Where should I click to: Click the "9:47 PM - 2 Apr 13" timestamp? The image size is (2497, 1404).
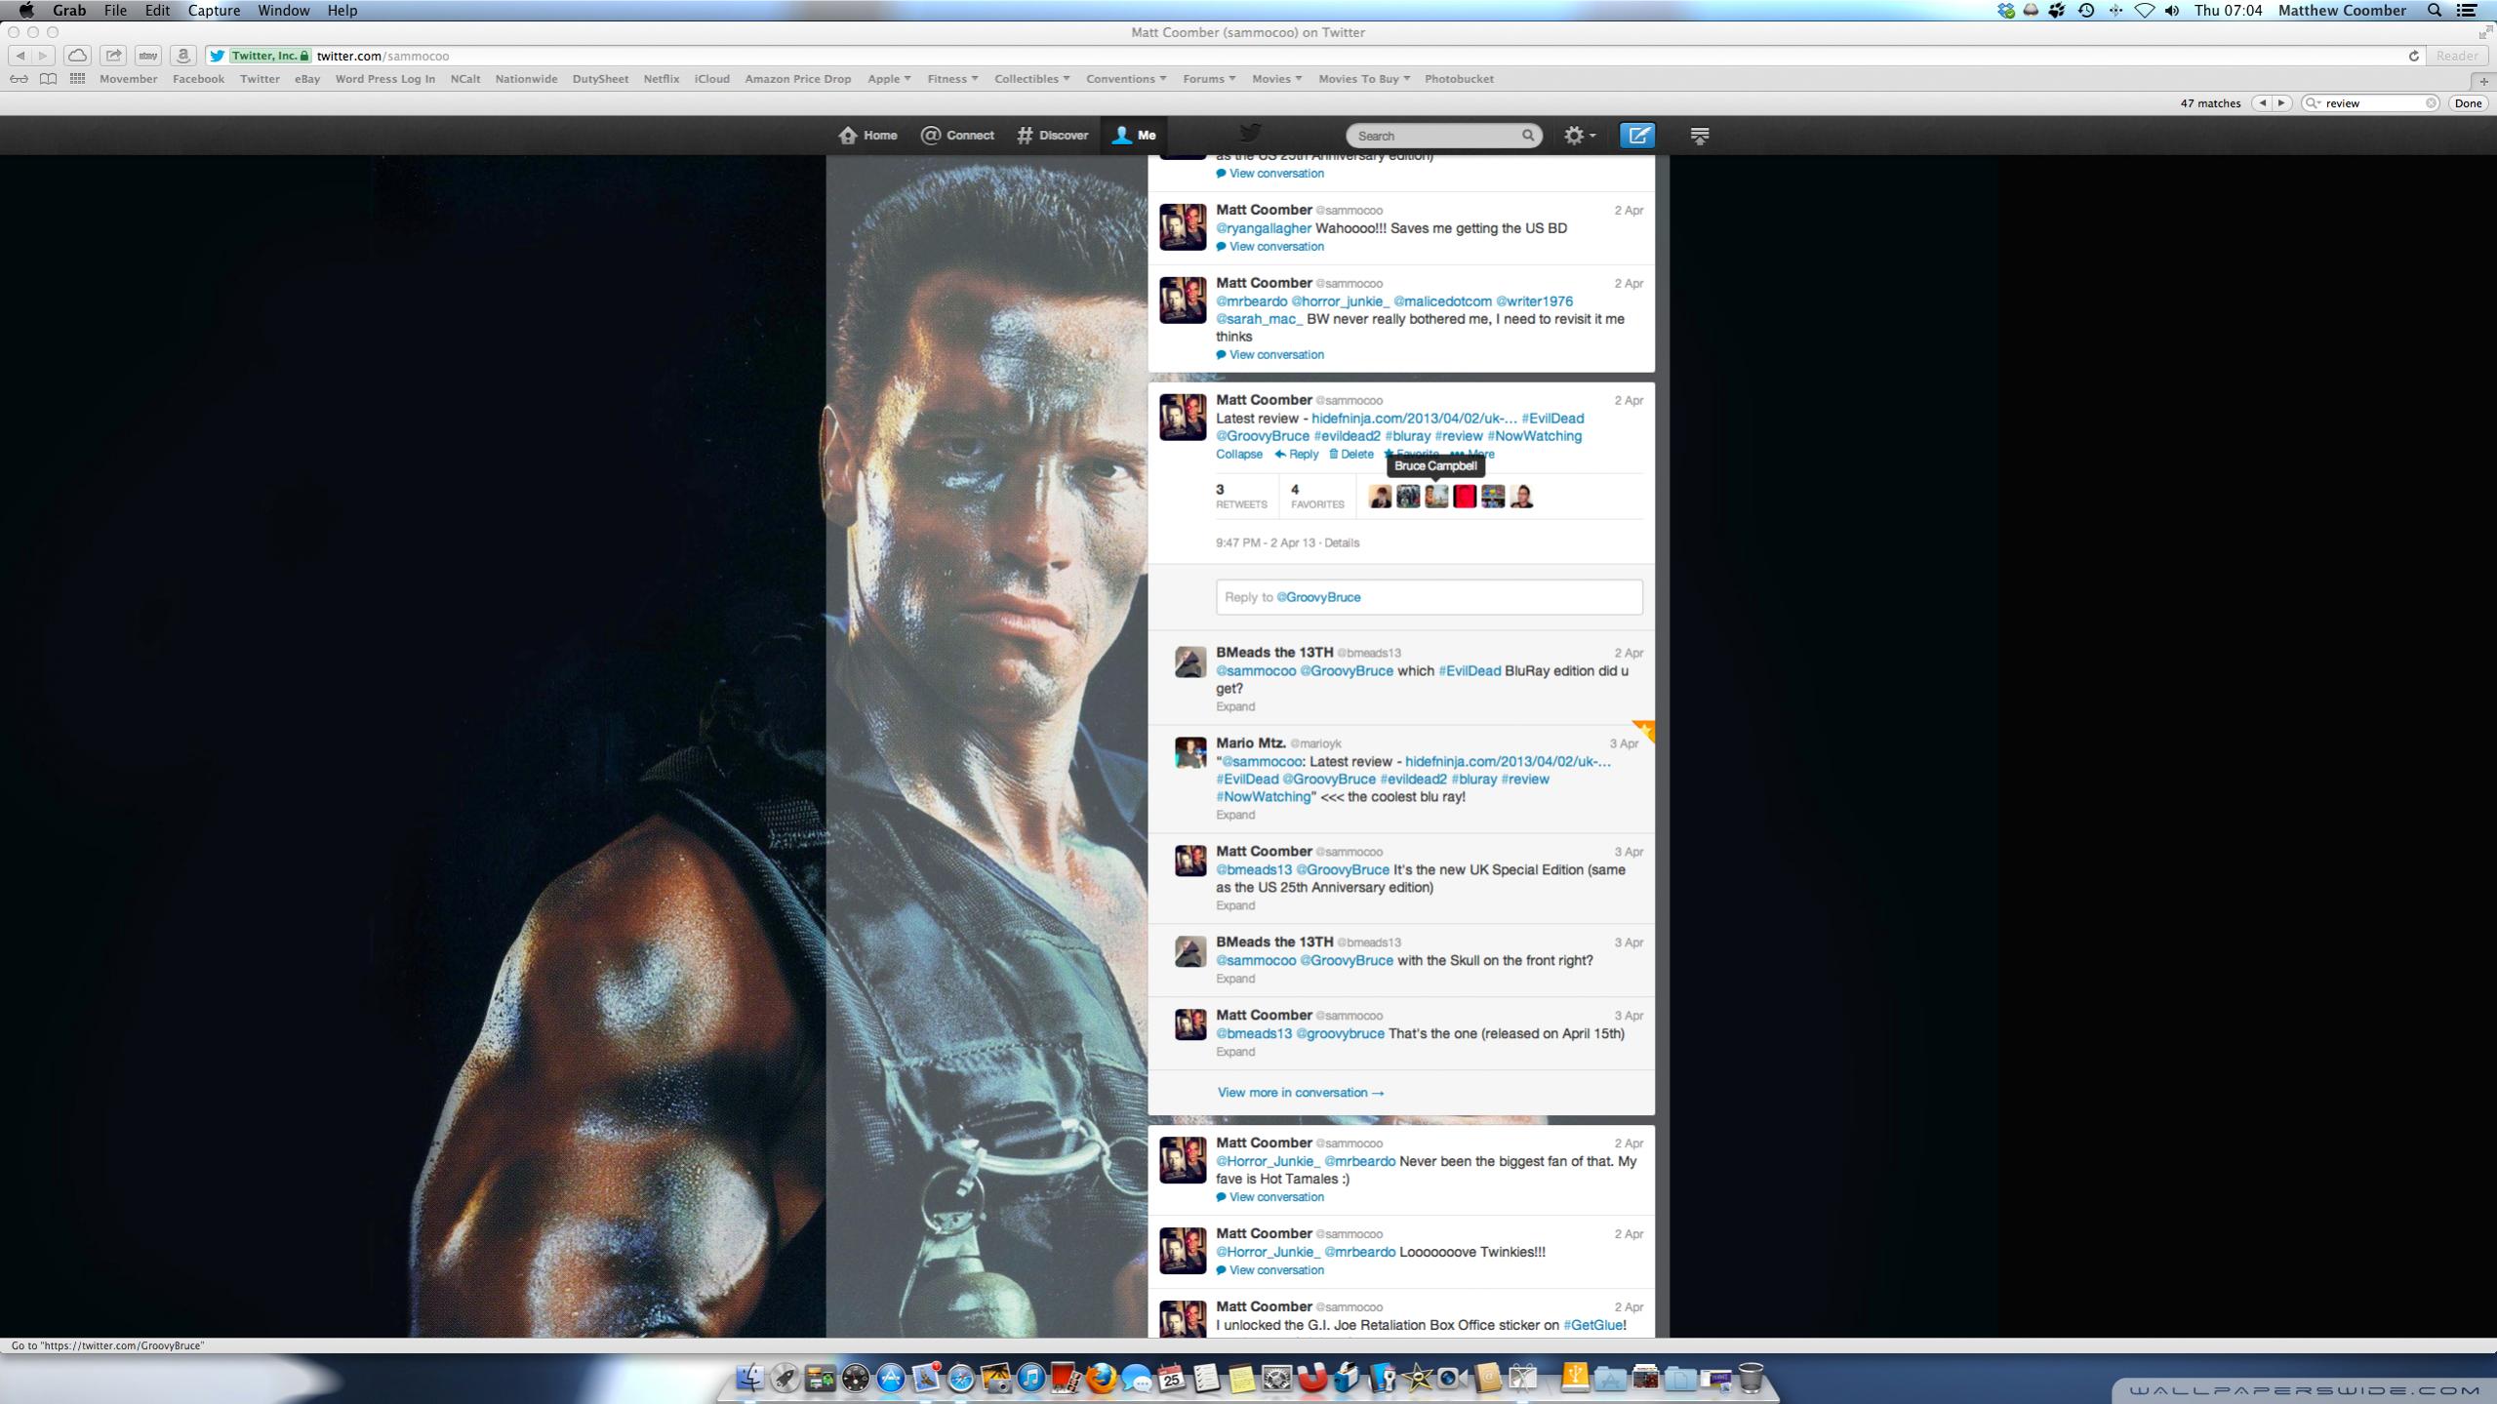click(x=1265, y=543)
